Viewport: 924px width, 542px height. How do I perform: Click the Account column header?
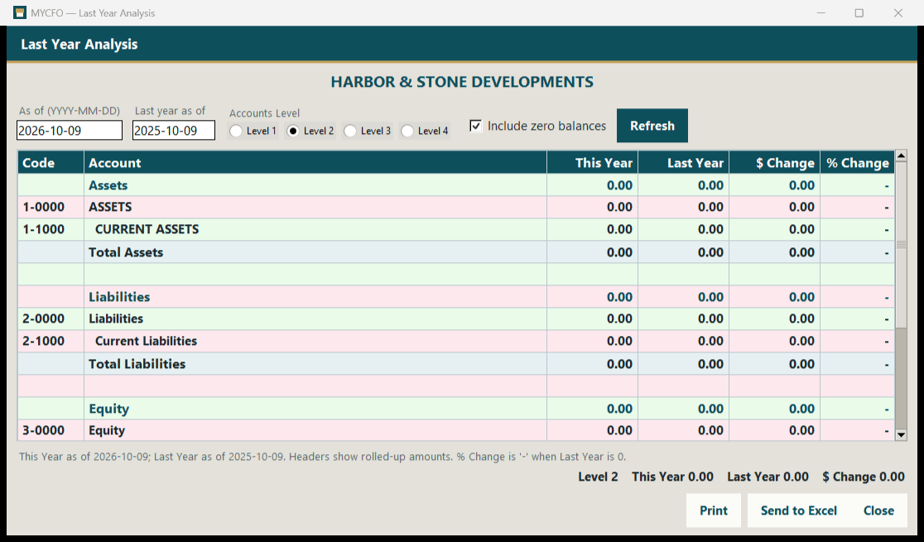tap(315, 162)
